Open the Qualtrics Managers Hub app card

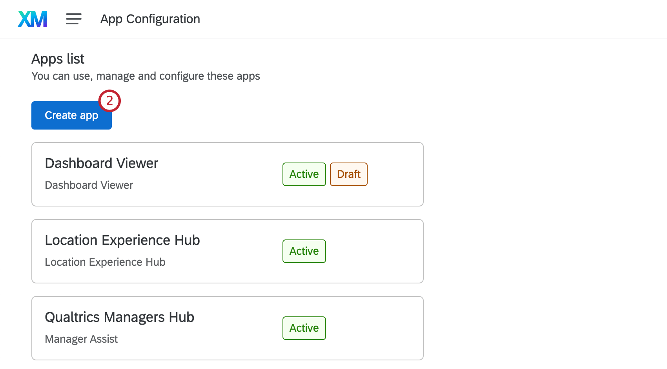pyautogui.click(x=227, y=328)
